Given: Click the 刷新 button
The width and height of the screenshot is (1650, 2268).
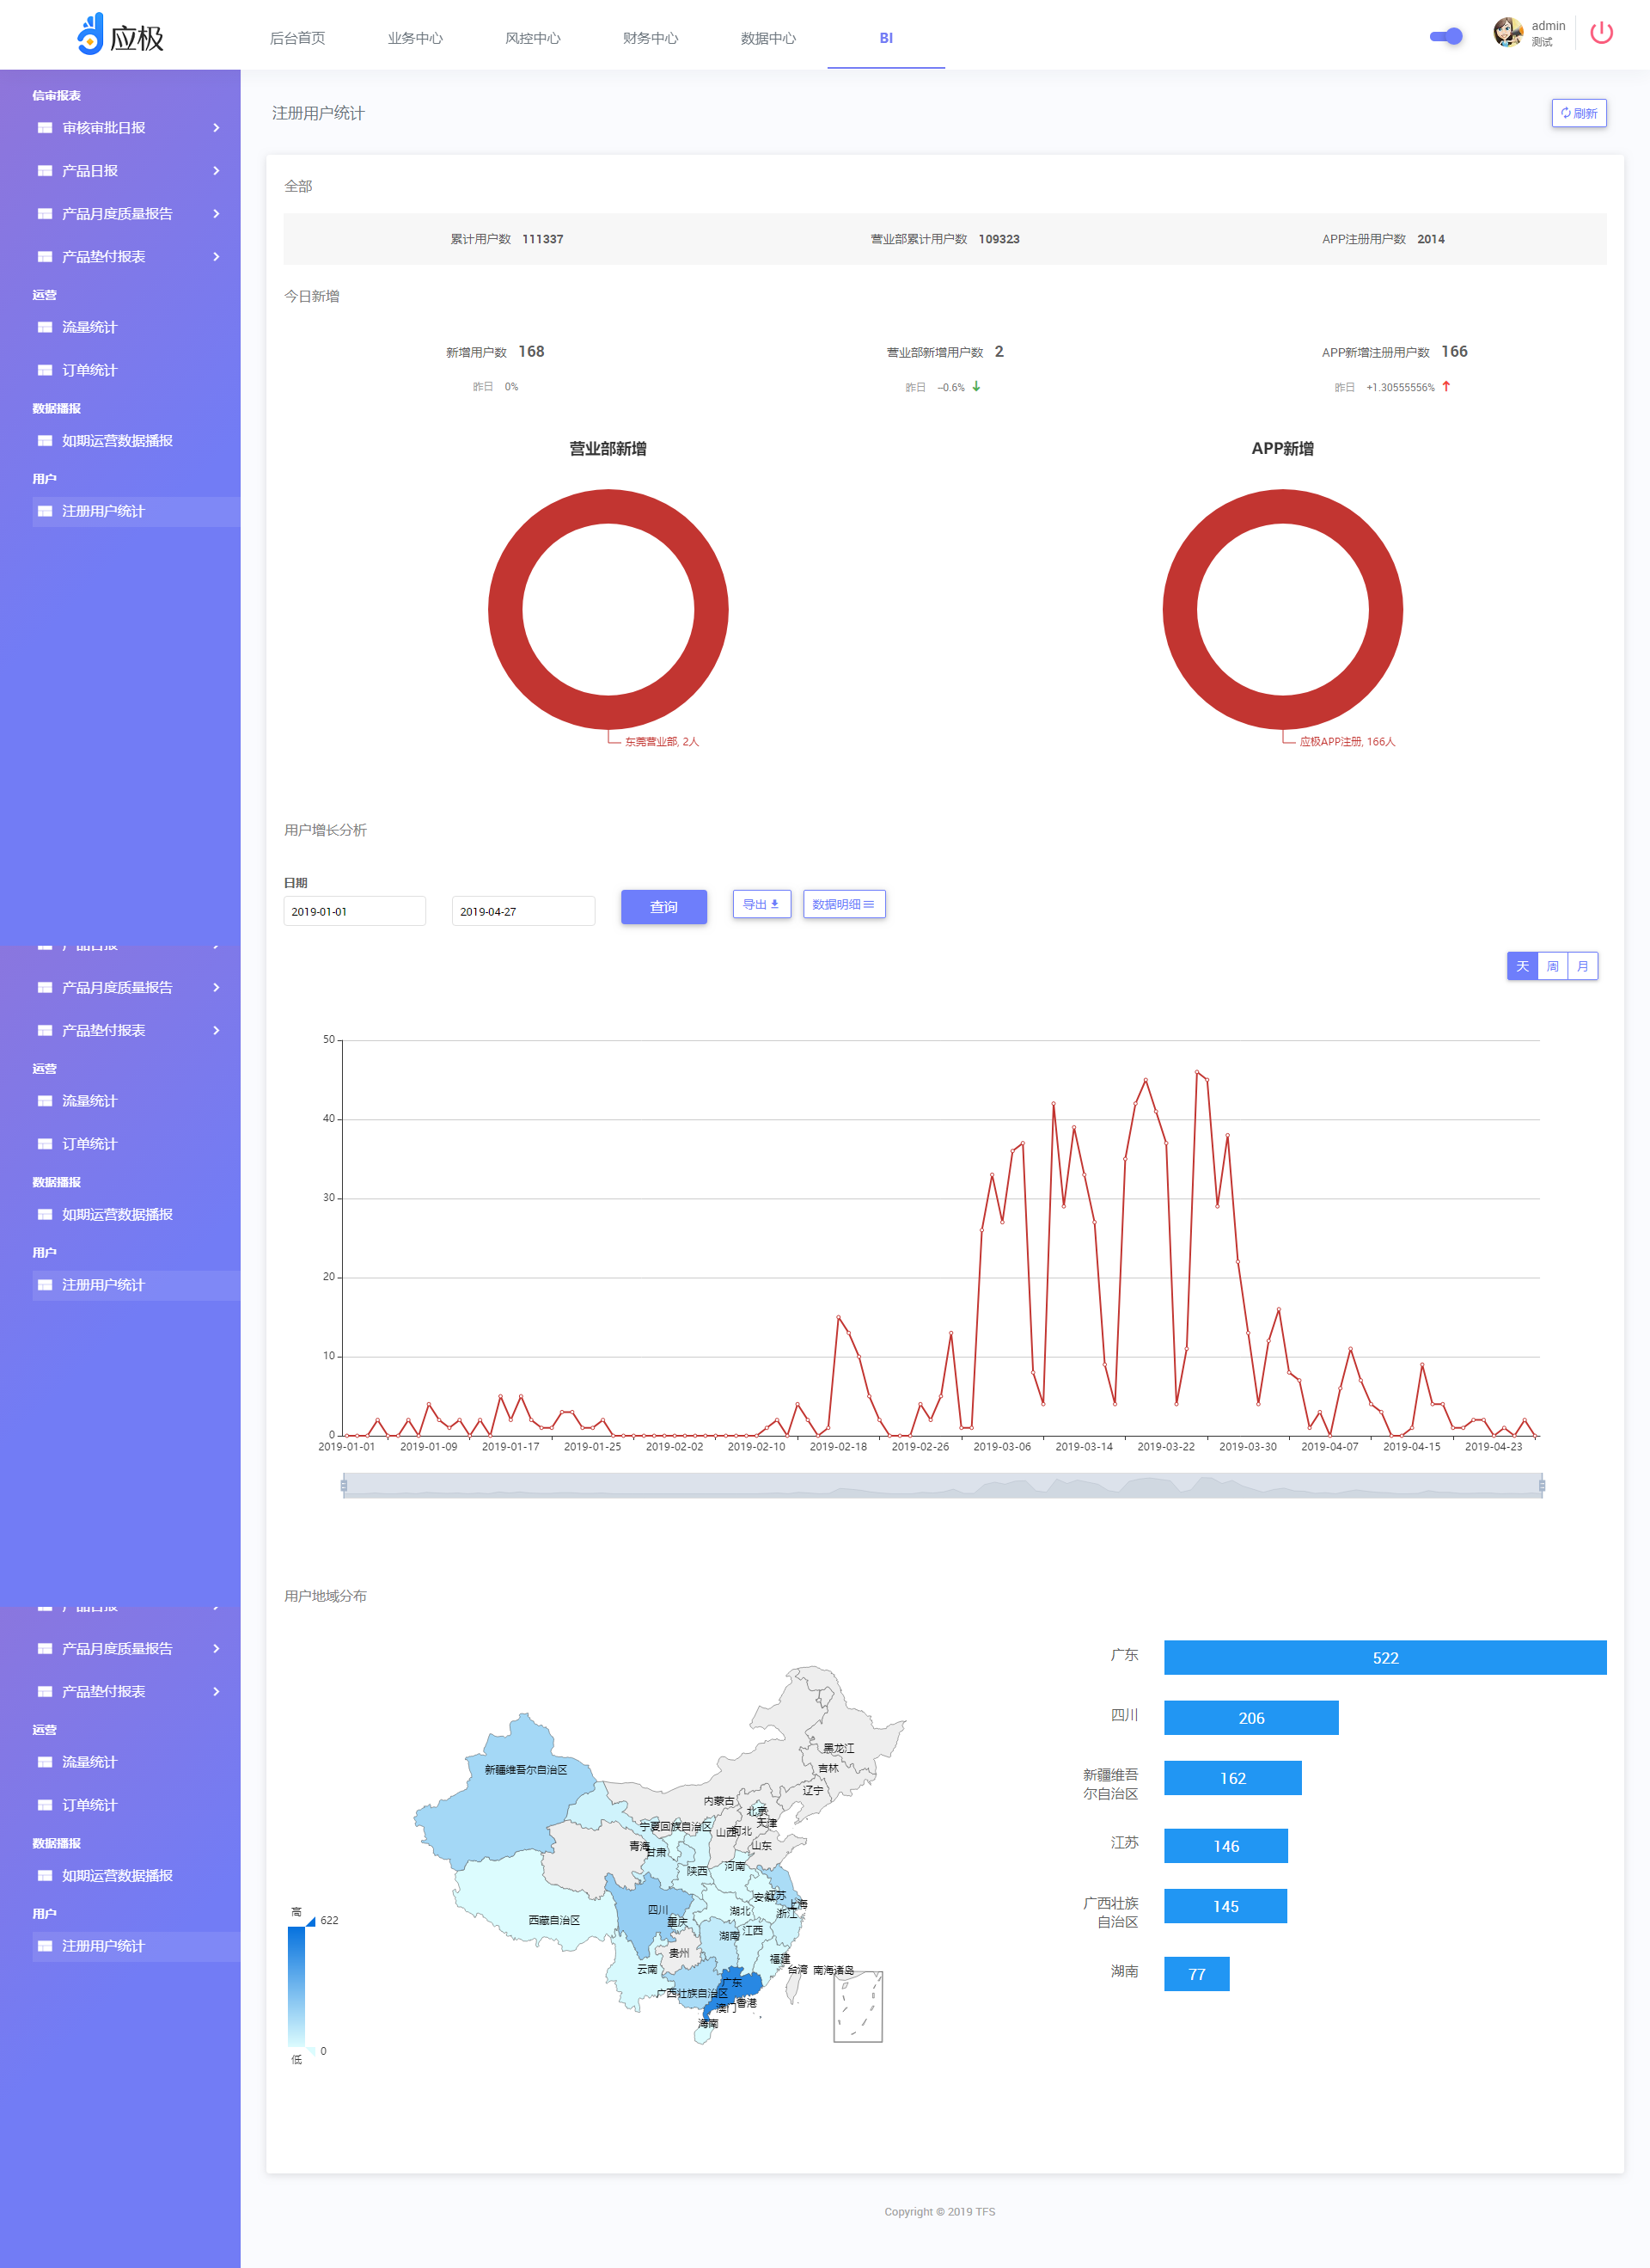Looking at the screenshot, I should click(x=1579, y=113).
